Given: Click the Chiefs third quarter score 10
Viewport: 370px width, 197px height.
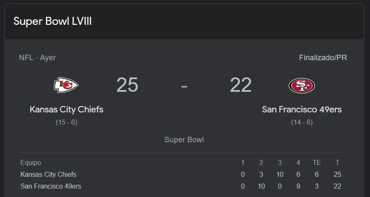Looking at the screenshot, I should (x=279, y=174).
